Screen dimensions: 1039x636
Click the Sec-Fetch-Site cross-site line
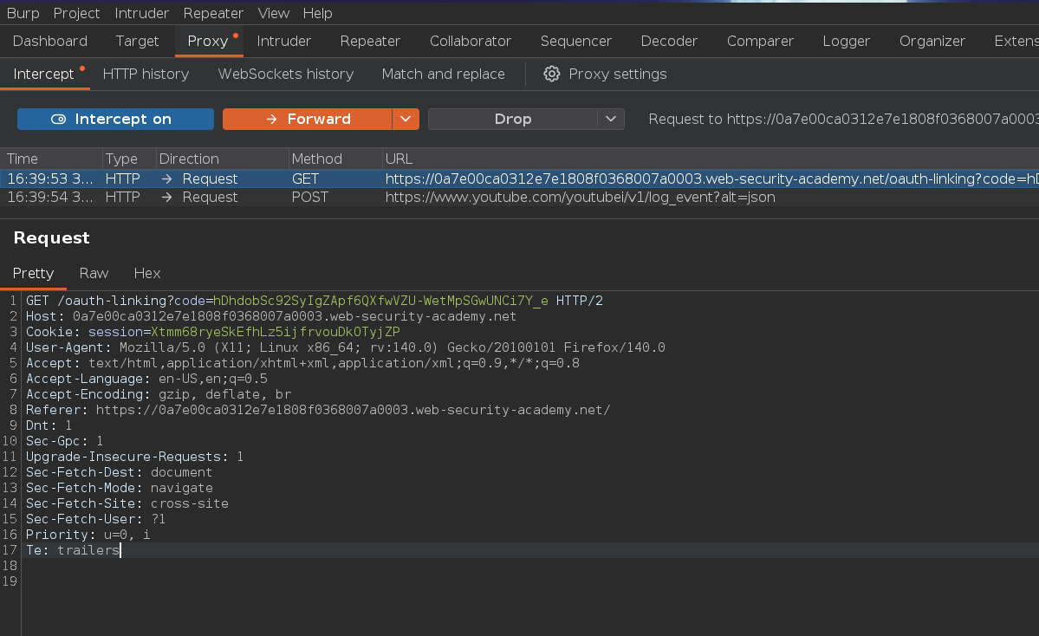[x=127, y=503]
